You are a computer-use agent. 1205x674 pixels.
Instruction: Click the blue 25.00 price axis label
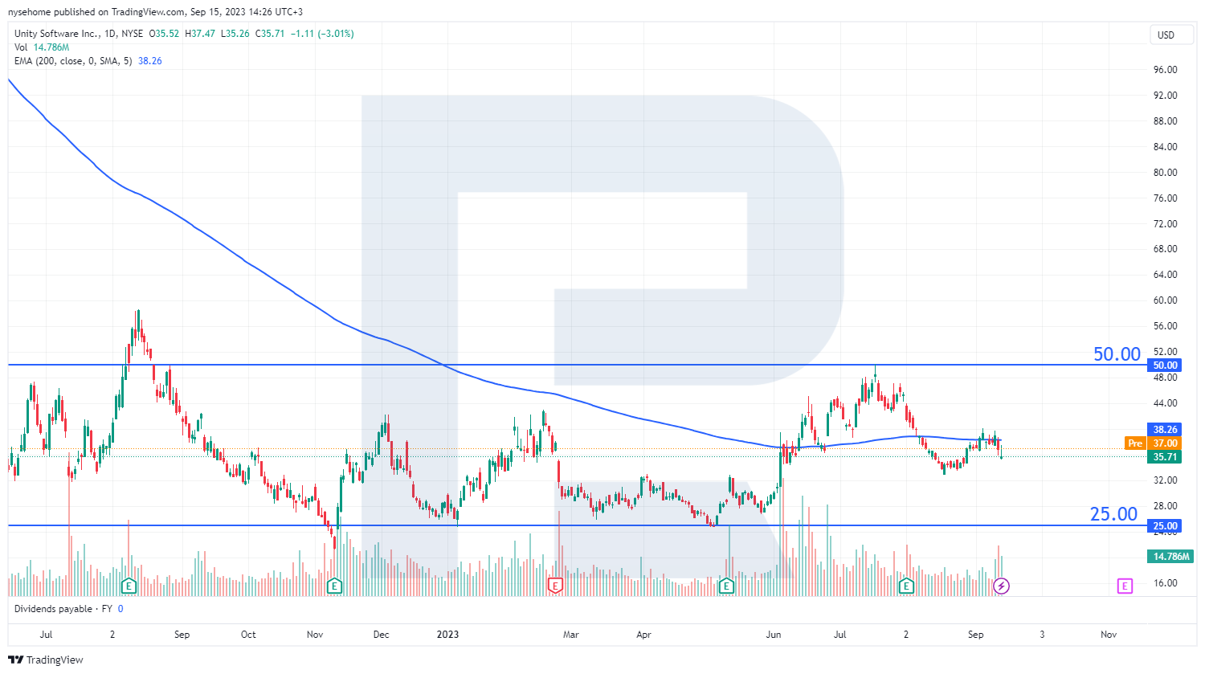pyautogui.click(x=1165, y=526)
